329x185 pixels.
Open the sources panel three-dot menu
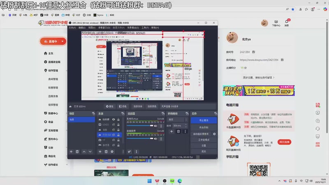[x=123, y=151]
